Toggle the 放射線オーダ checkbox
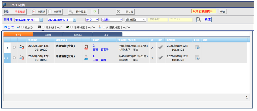The image size is (257, 111). (43, 27)
